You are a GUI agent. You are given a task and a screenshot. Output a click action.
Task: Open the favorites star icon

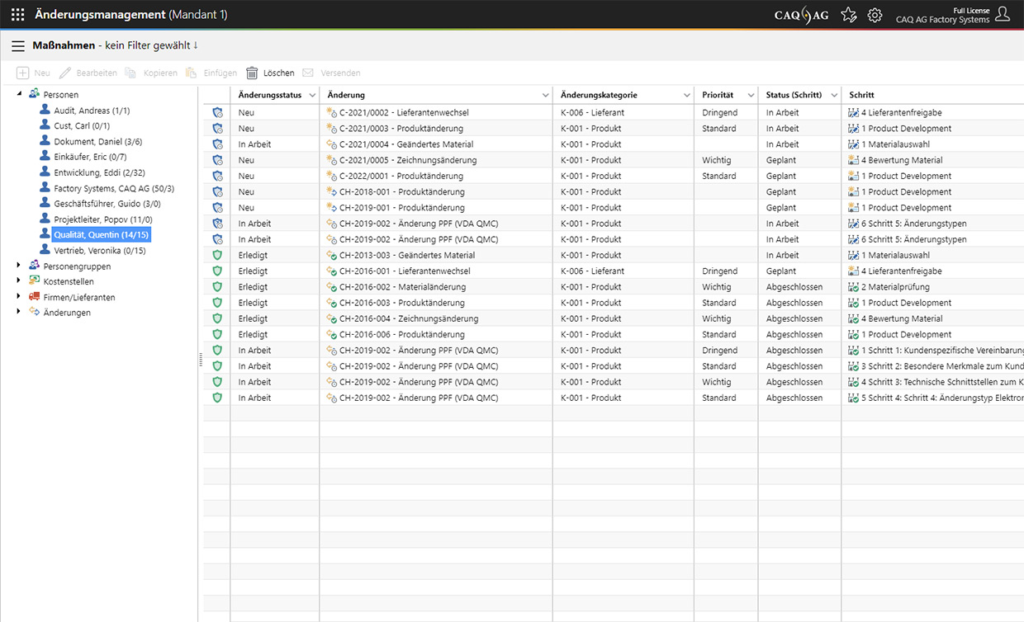848,15
